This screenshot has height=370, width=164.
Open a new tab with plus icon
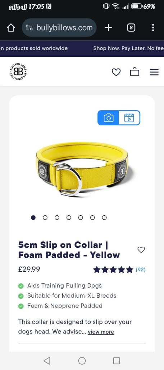click(x=108, y=28)
